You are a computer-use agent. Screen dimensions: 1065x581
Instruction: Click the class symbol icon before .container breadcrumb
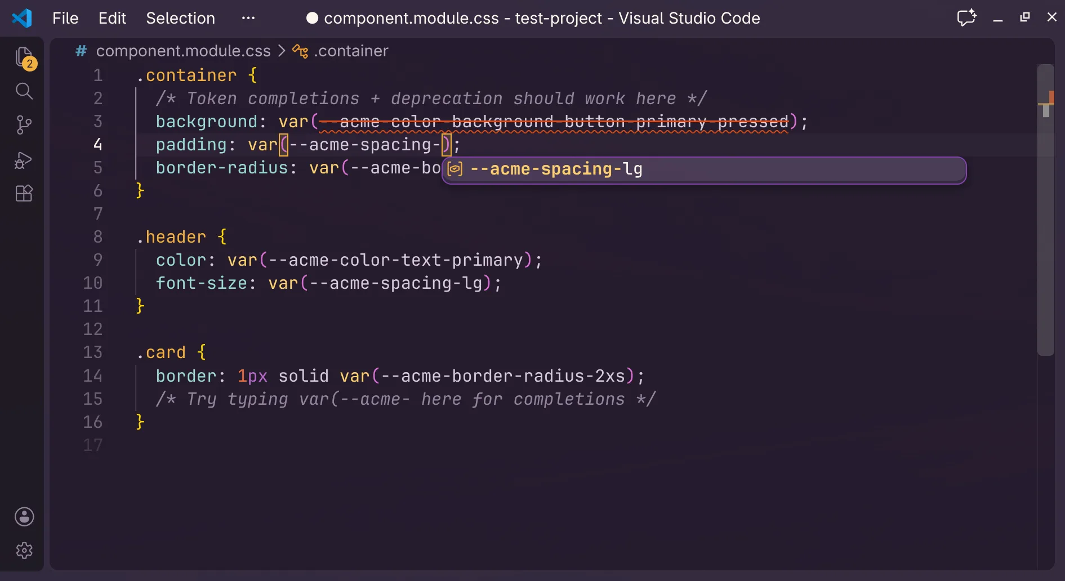300,51
